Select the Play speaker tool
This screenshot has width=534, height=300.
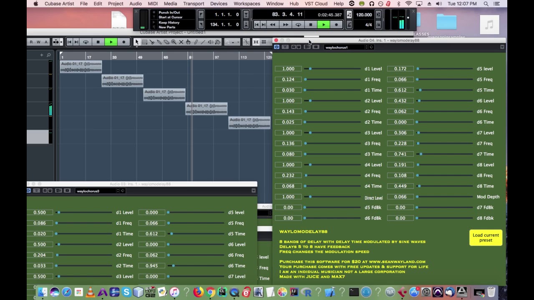click(x=211, y=42)
